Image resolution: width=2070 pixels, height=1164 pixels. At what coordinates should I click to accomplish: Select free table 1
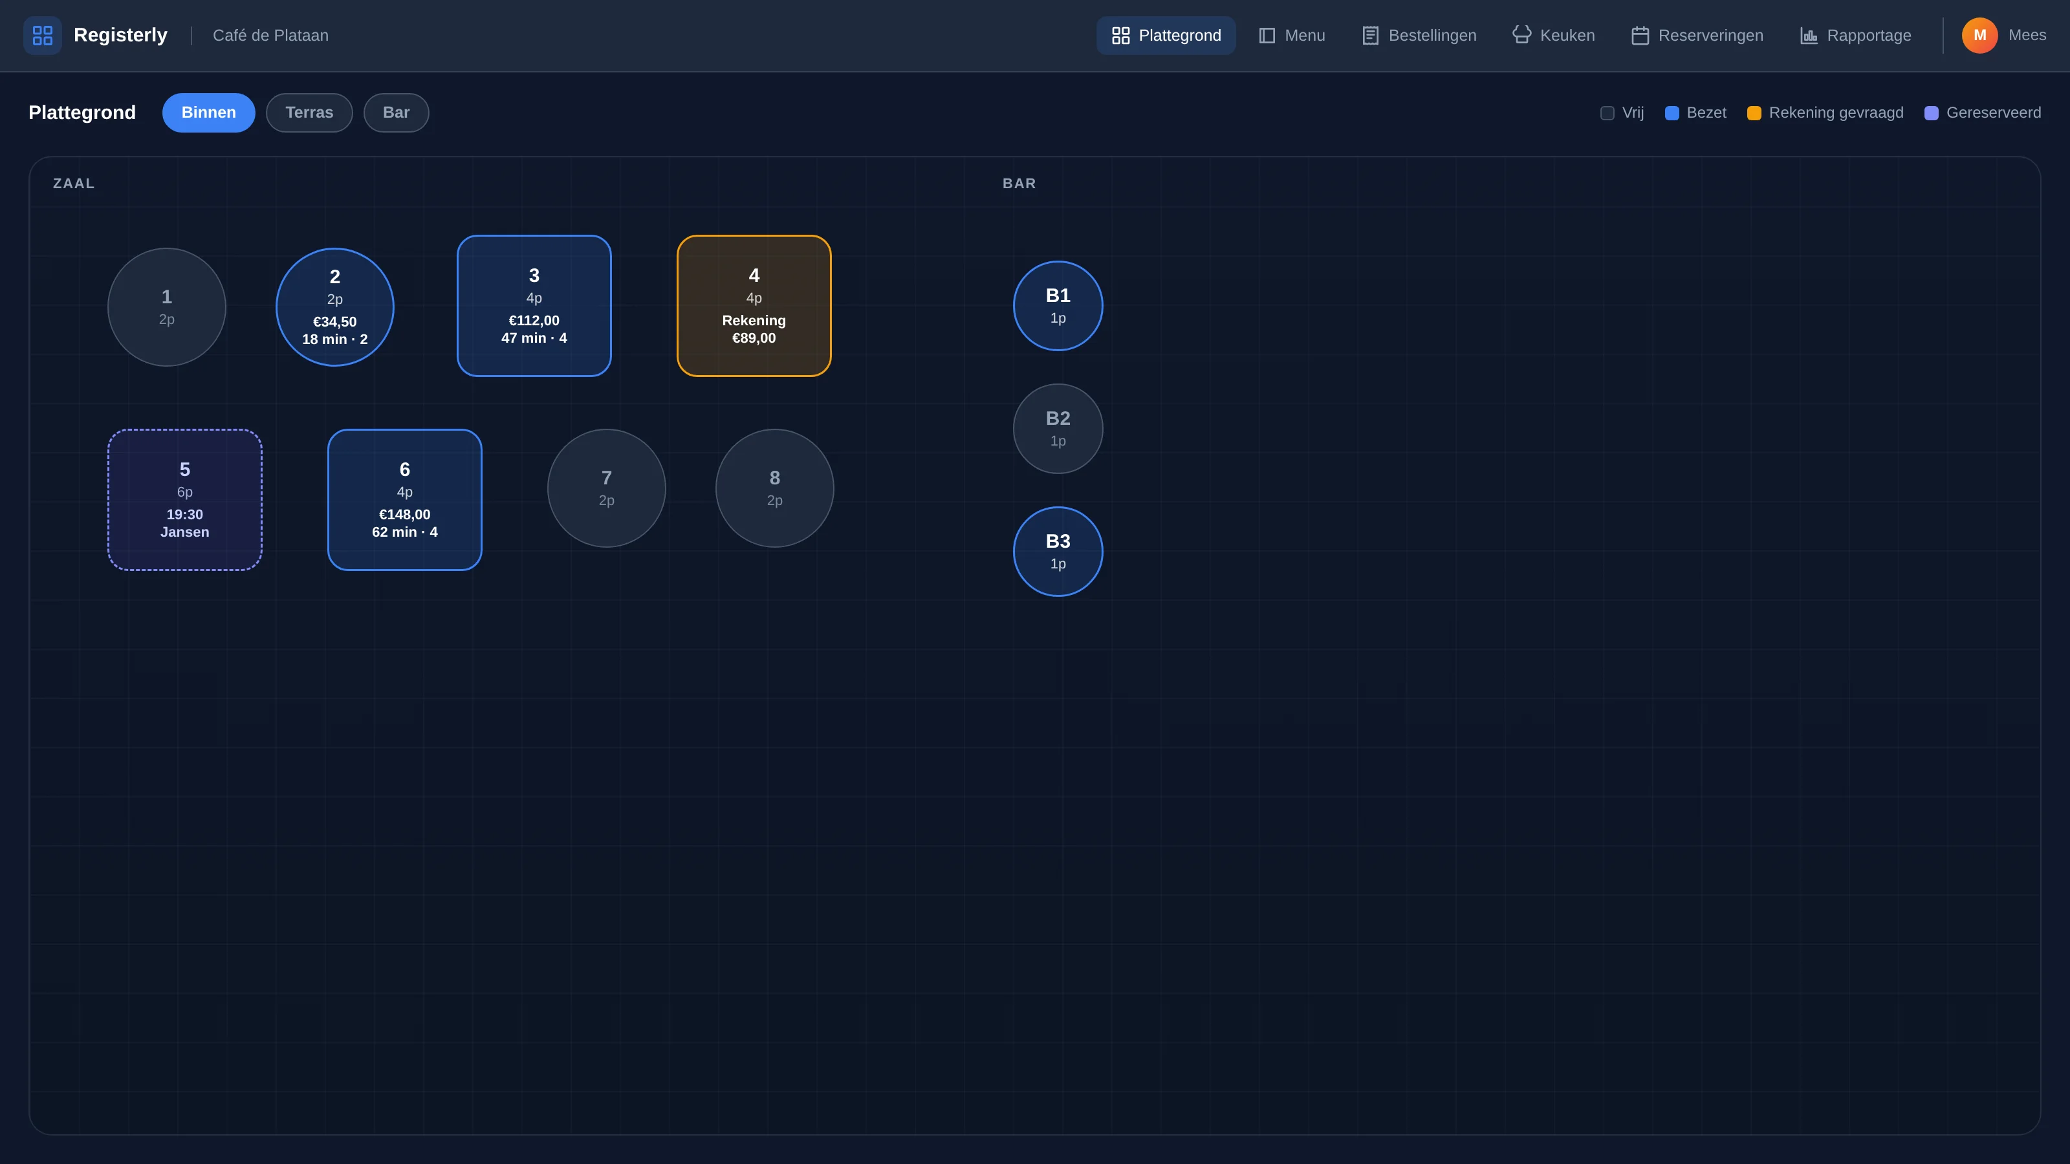[166, 307]
